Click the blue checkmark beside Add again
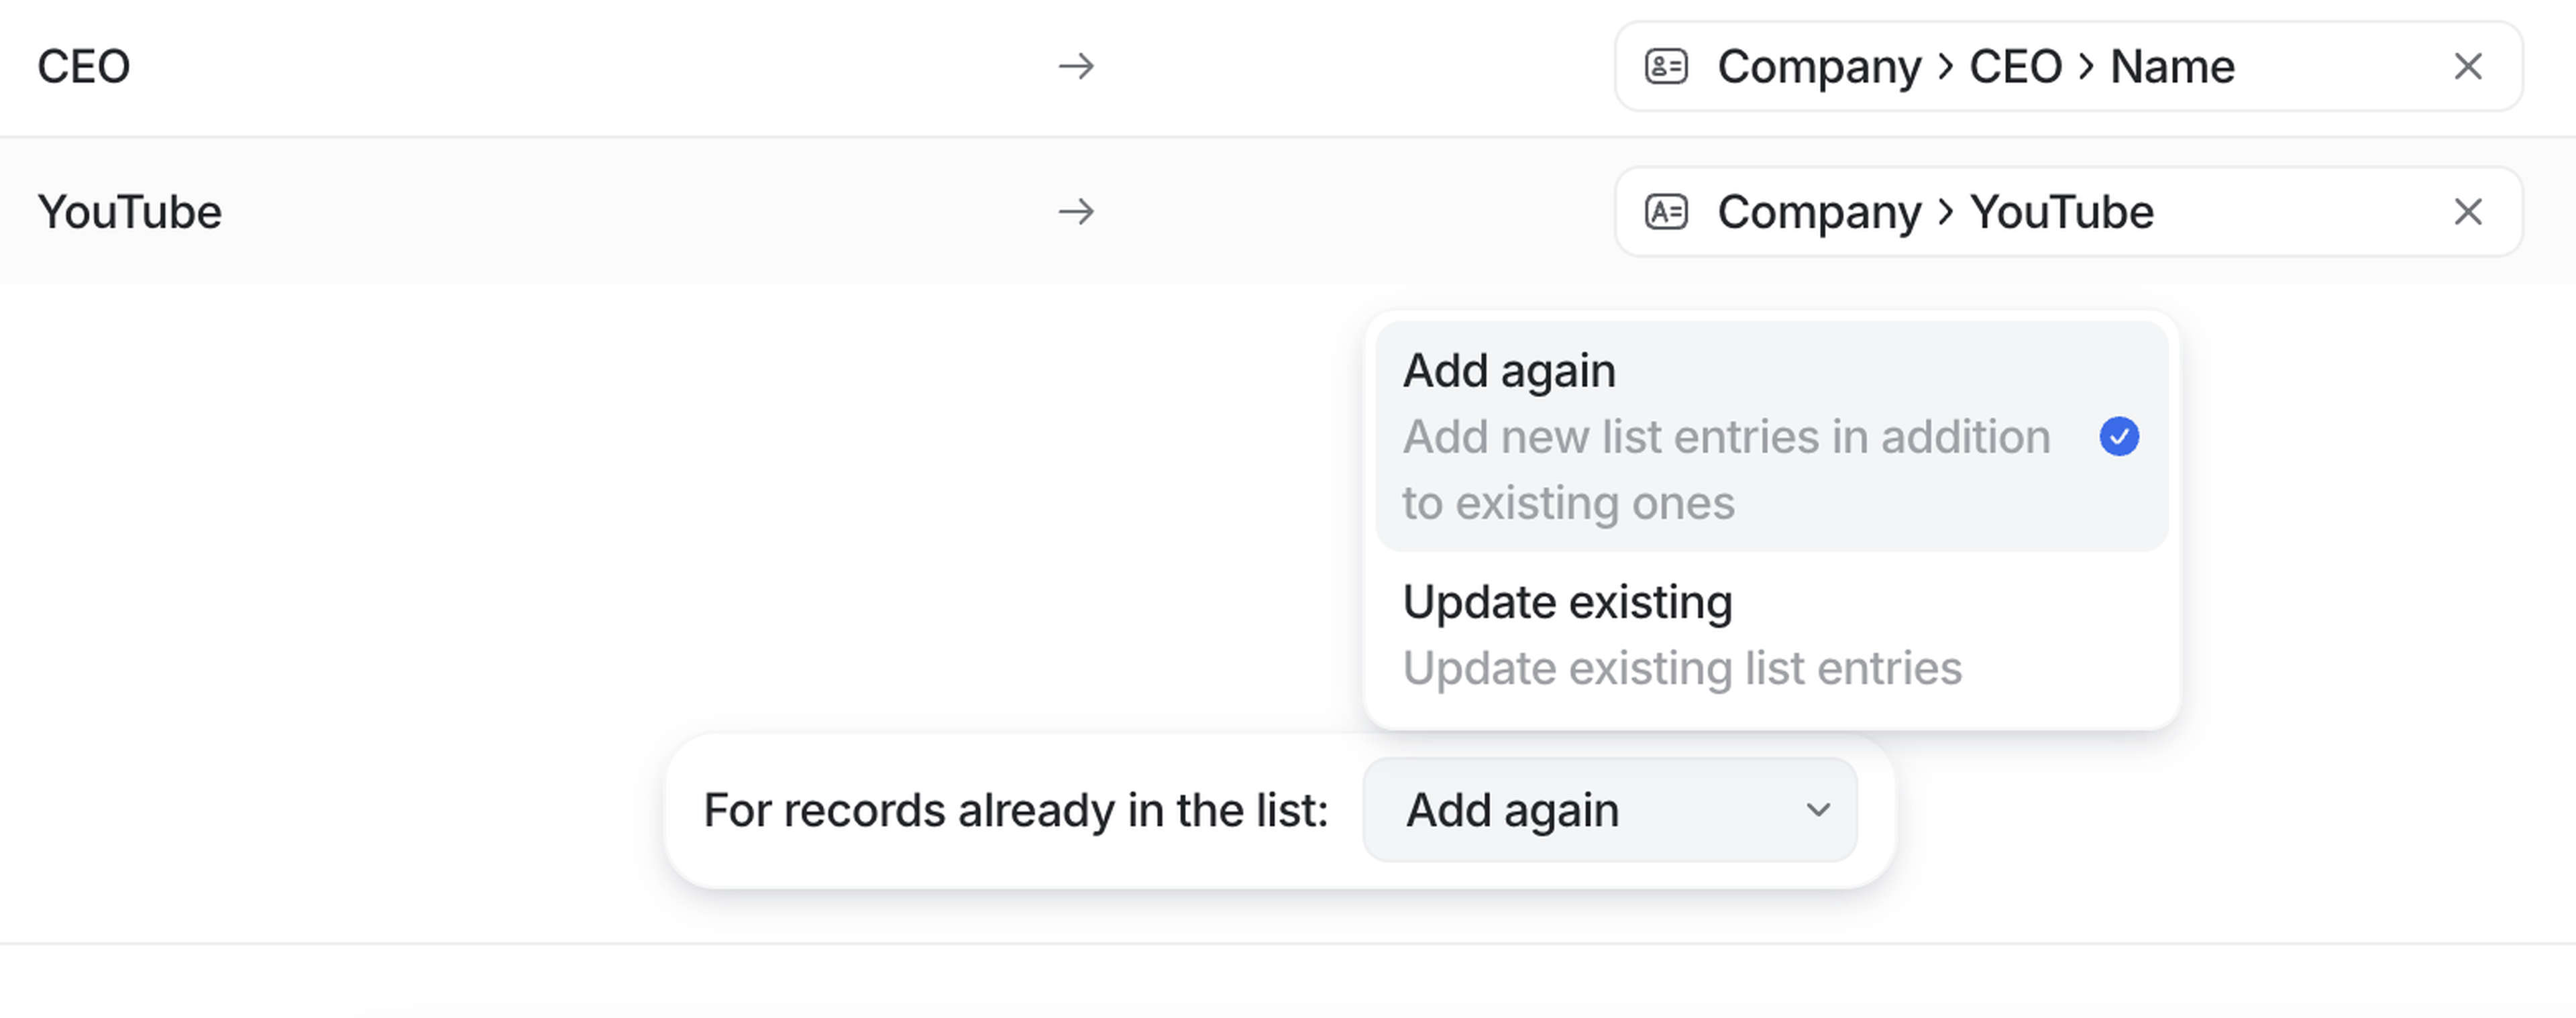 click(2119, 437)
